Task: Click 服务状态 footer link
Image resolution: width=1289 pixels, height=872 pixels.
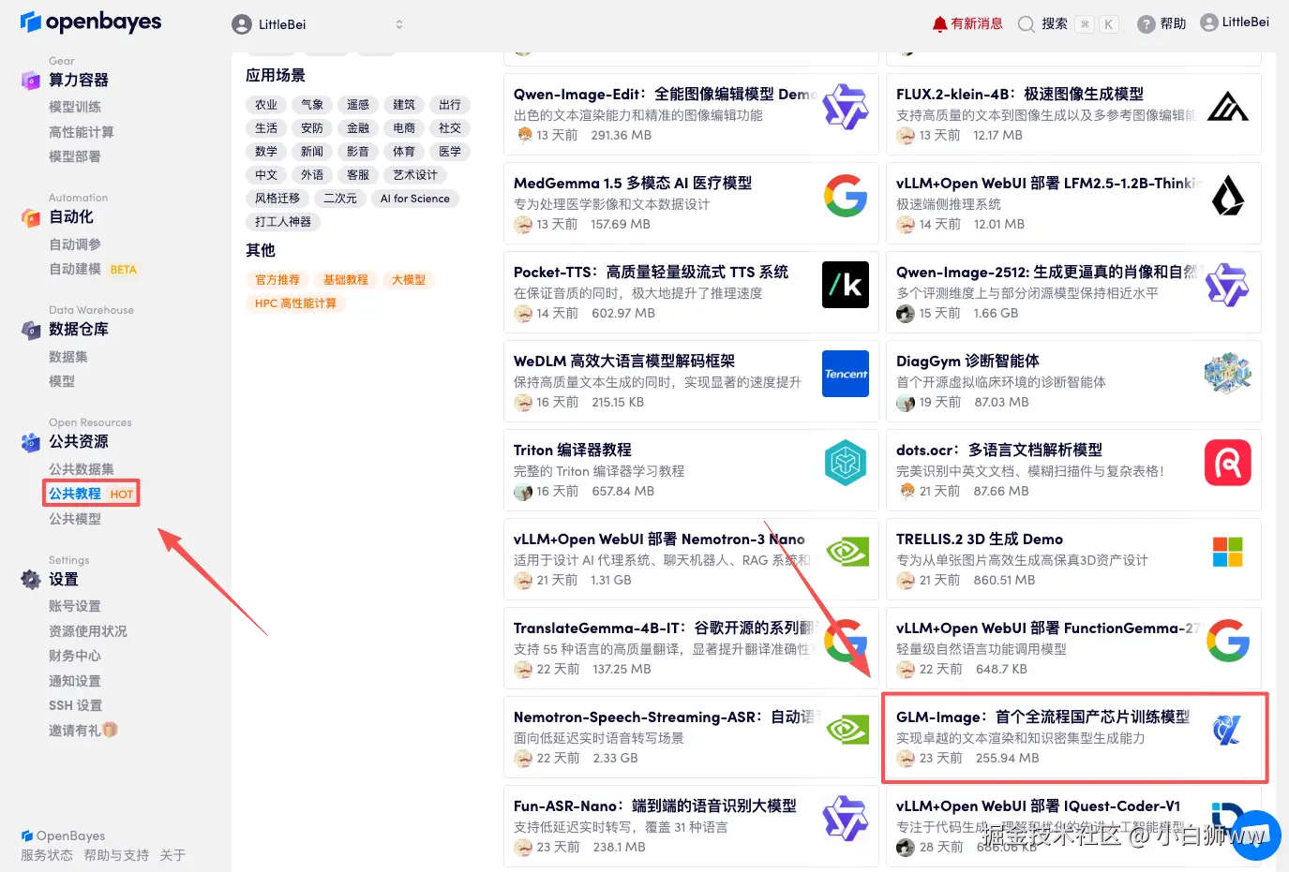Action: pyautogui.click(x=47, y=855)
